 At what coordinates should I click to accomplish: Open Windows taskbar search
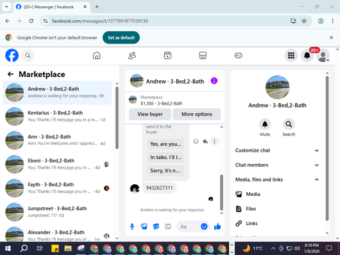24,248
